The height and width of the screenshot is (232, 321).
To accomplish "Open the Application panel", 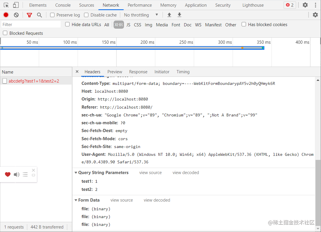I will tap(196, 5).
